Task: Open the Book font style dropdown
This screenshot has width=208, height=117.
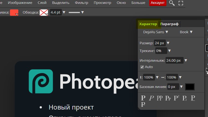Action: point(186,32)
